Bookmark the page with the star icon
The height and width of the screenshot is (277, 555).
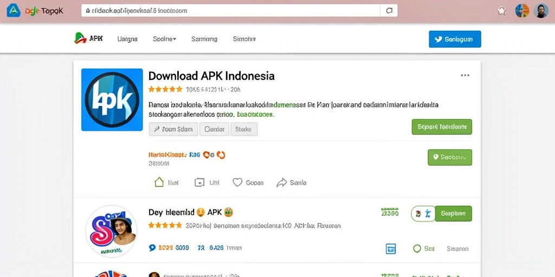501,11
